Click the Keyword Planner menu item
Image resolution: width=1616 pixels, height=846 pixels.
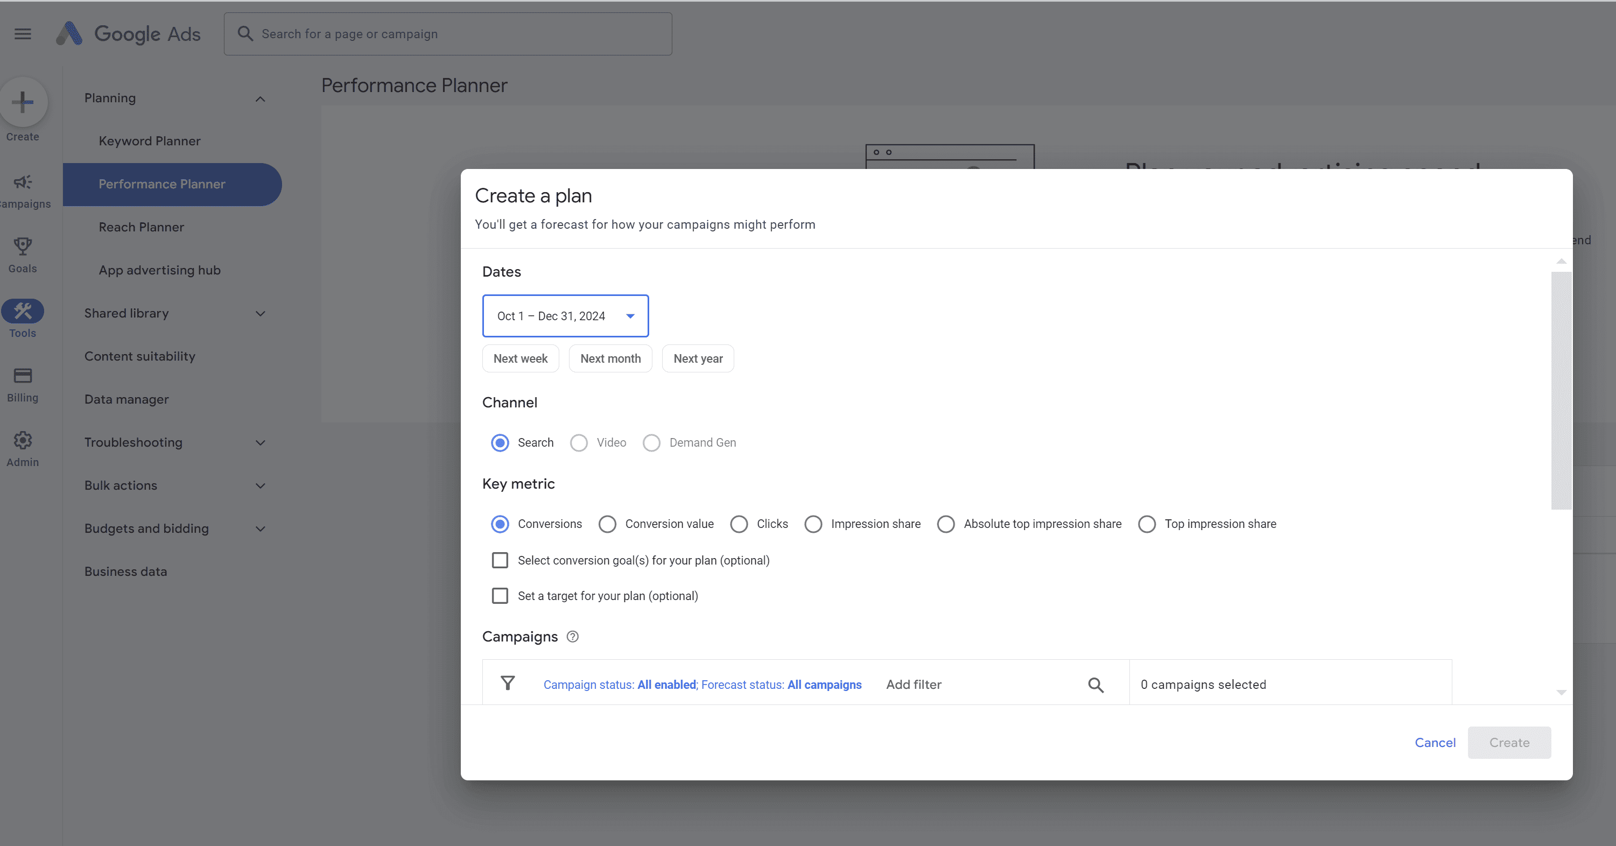tap(150, 140)
